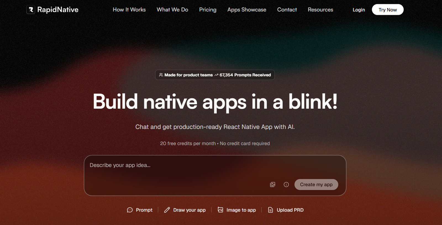Open the Pricing page

click(208, 10)
